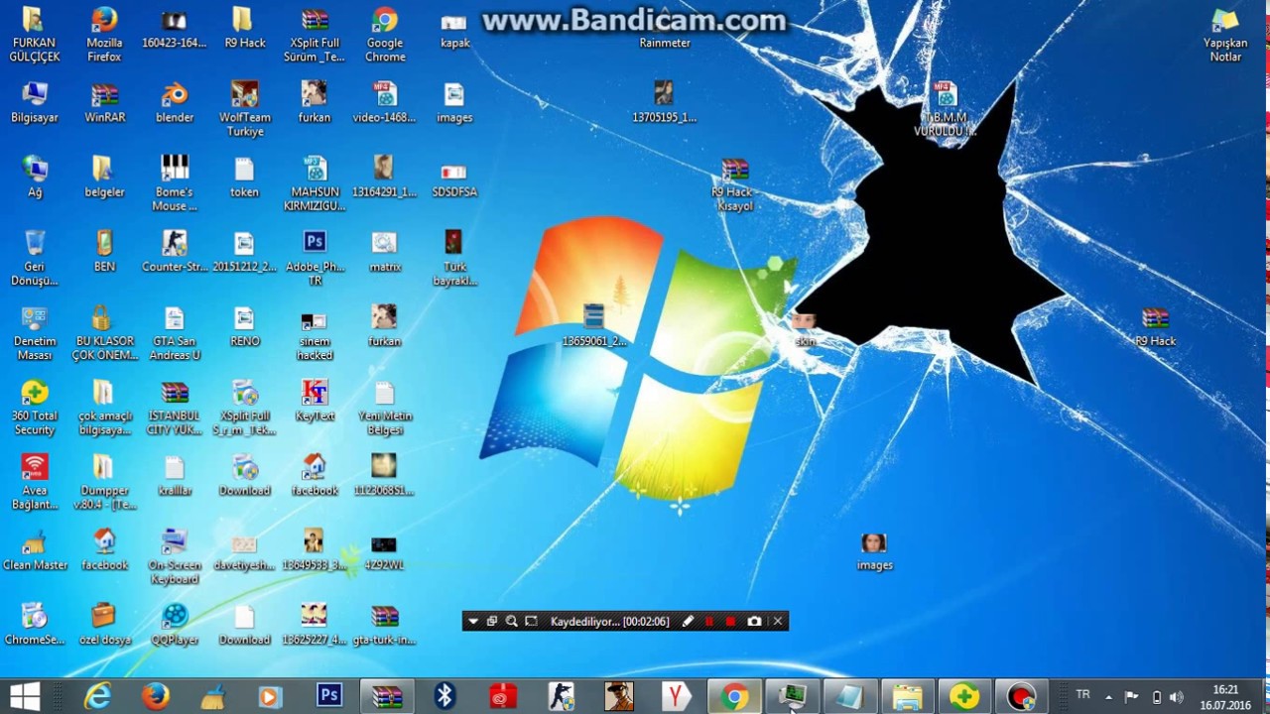Select the On-Screen Keyboard shortcut
1270x714 pixels.
click(x=175, y=556)
